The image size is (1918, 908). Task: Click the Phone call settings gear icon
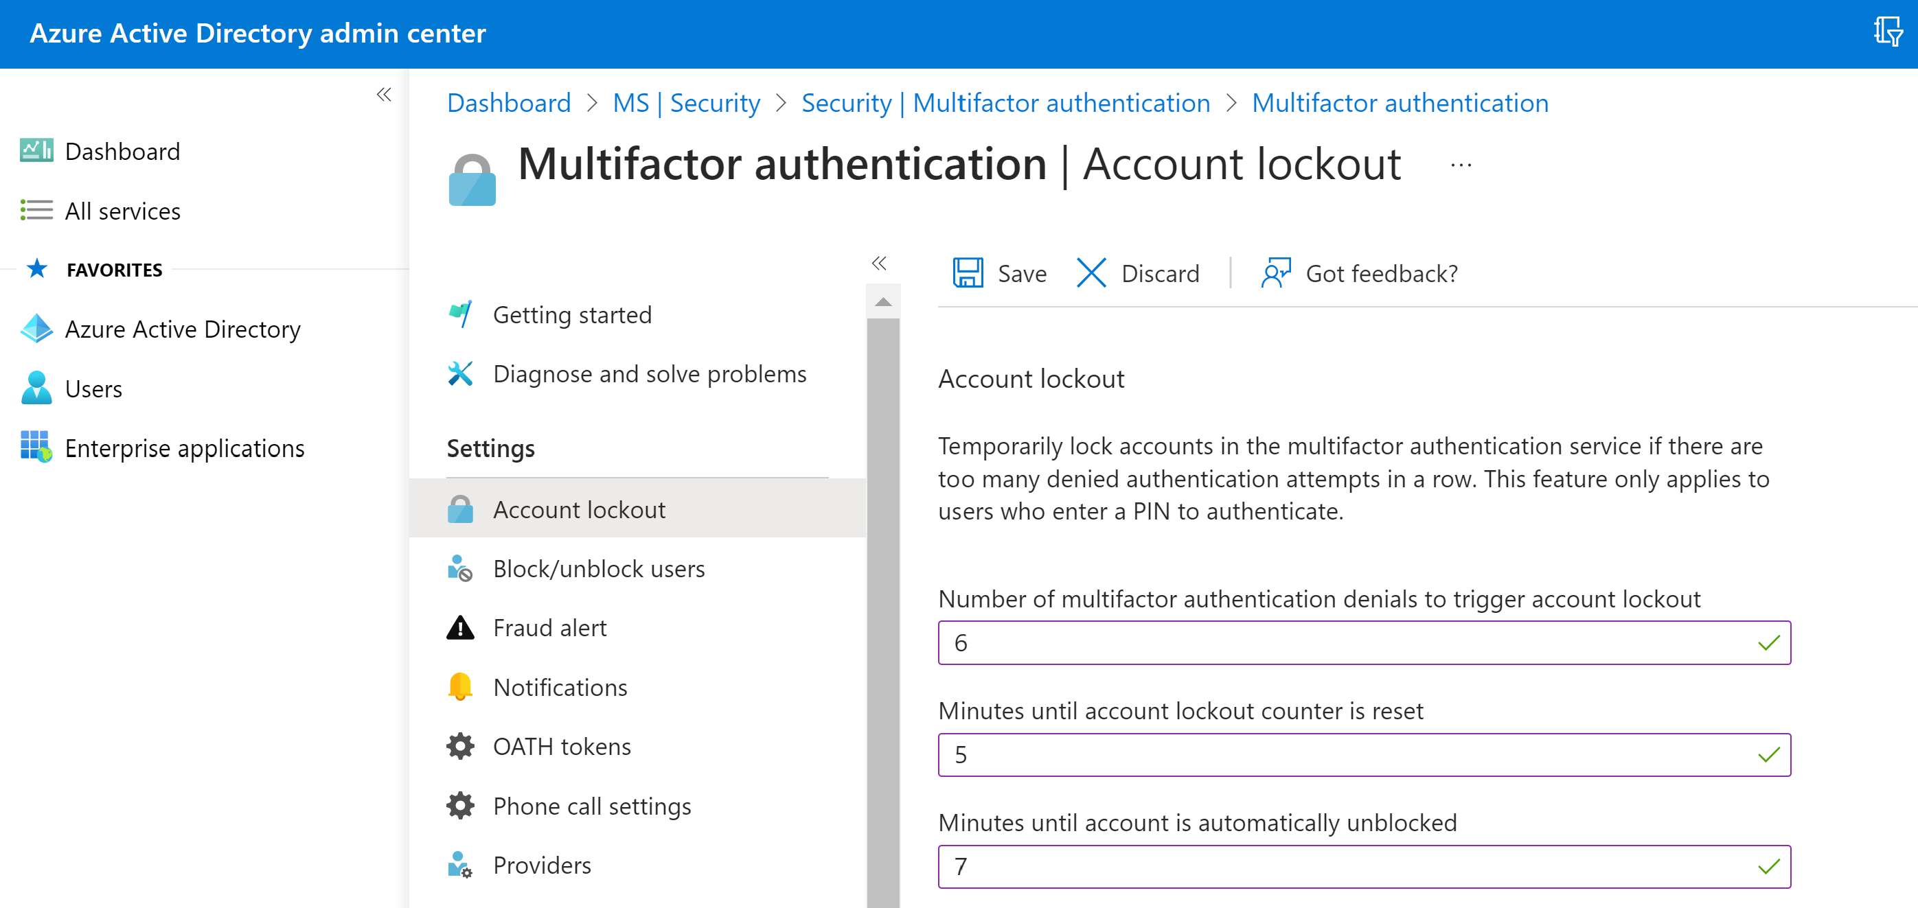(459, 805)
